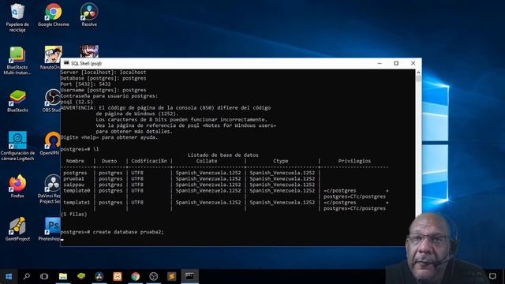The height and width of the screenshot is (284, 505).
Task: Open the orange app icon on the taskbar
Action: 118,276
